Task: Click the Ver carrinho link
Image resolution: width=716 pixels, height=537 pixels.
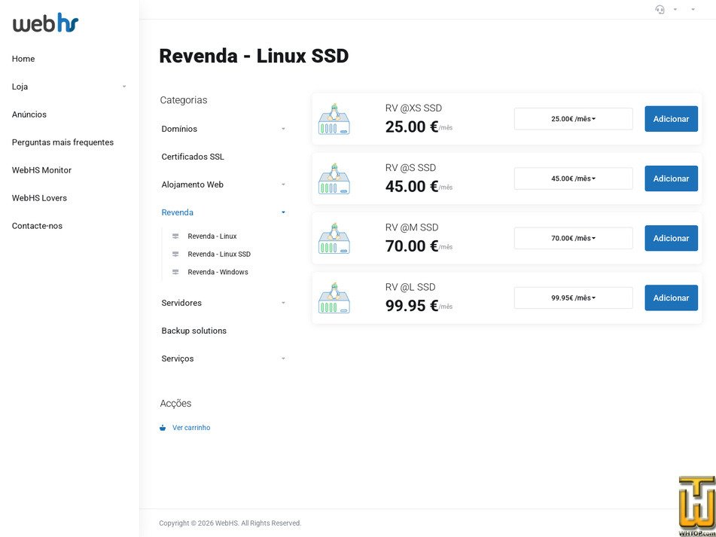Action: click(x=191, y=428)
